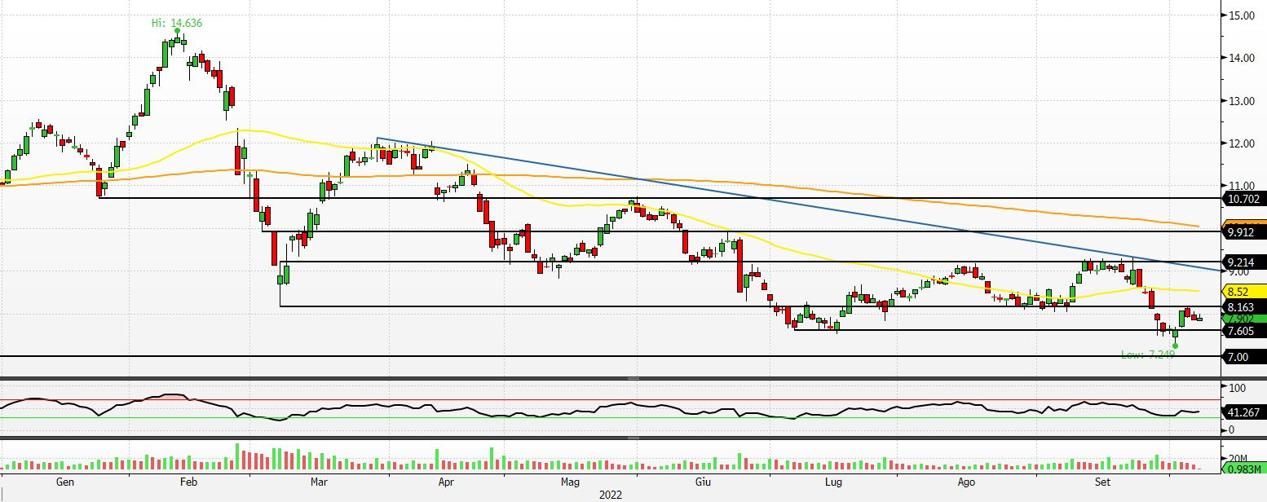
Task: Click the RSI value label 41.267
Action: point(1244,412)
